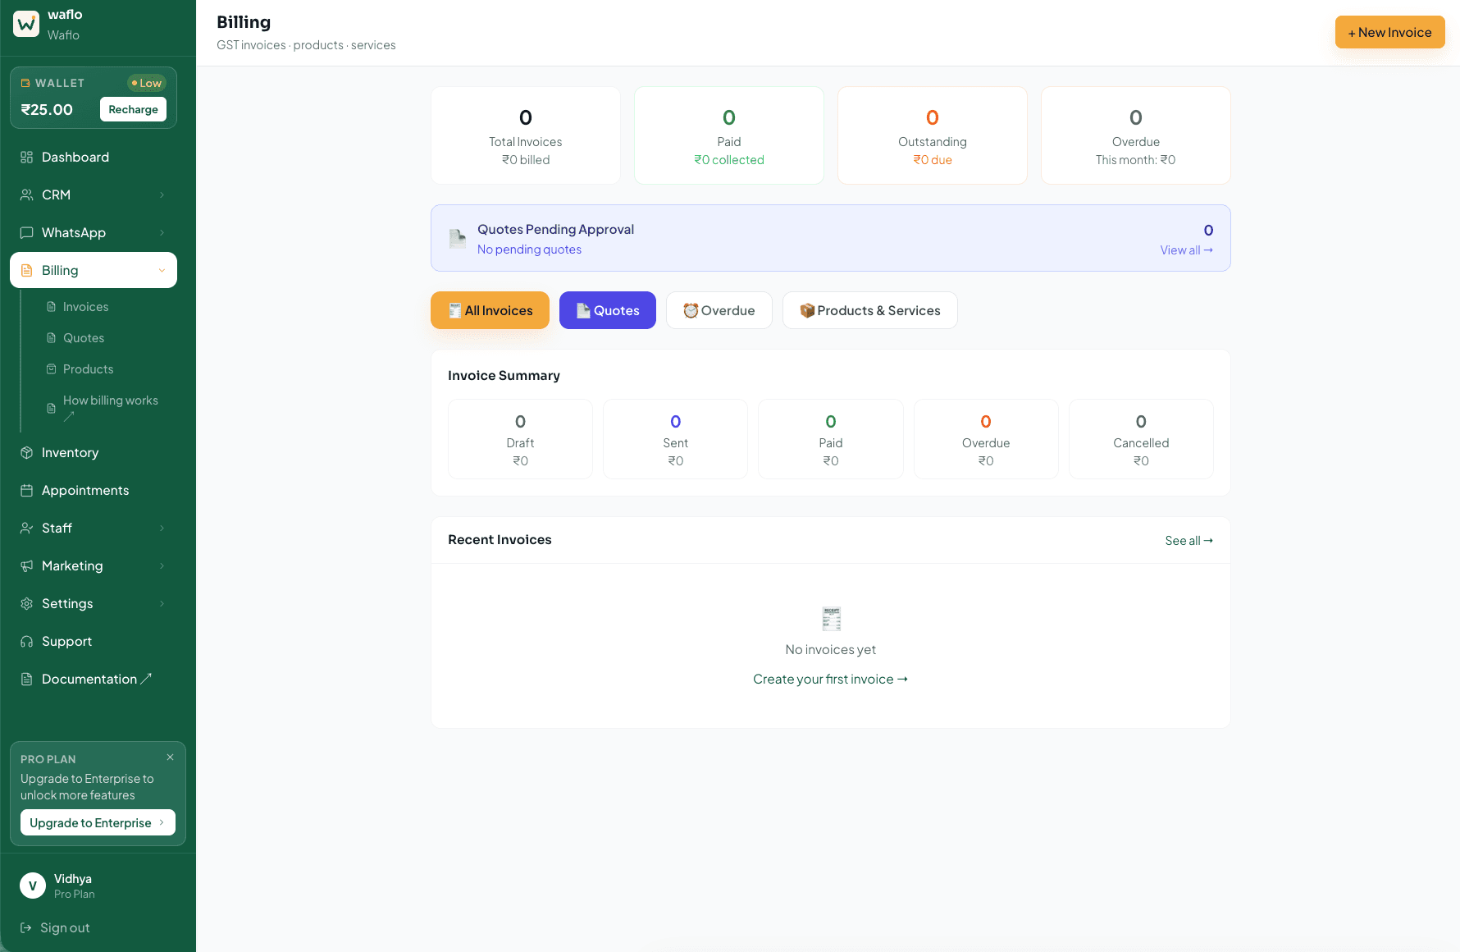Open See all recent invoices

pos(1189,540)
